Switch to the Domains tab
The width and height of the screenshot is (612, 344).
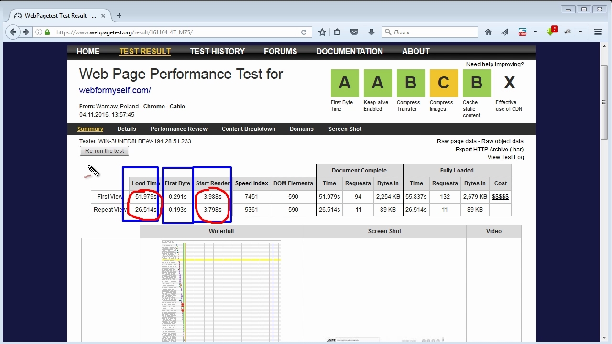coord(302,129)
